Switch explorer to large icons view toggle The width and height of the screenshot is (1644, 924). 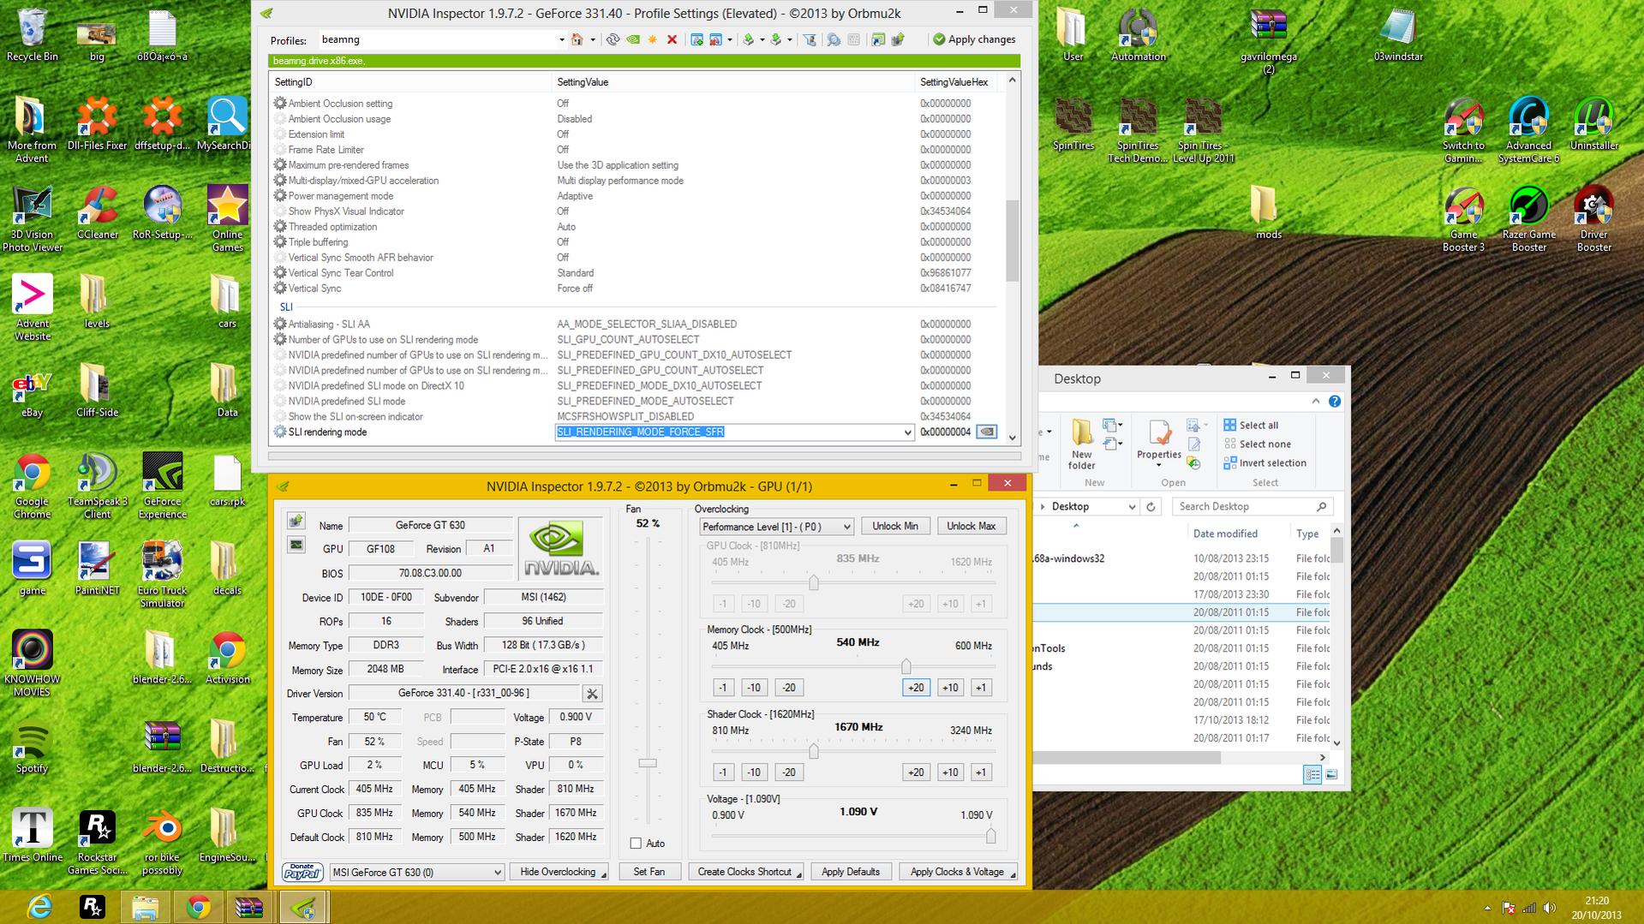pyautogui.click(x=1331, y=774)
